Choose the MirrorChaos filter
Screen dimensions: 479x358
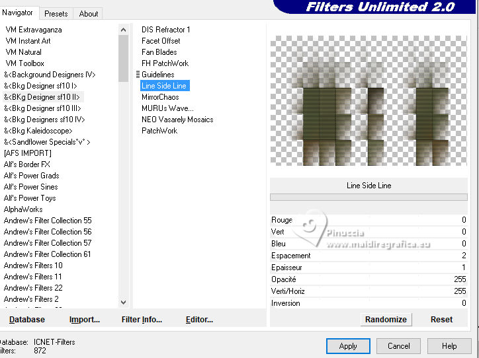(x=160, y=97)
